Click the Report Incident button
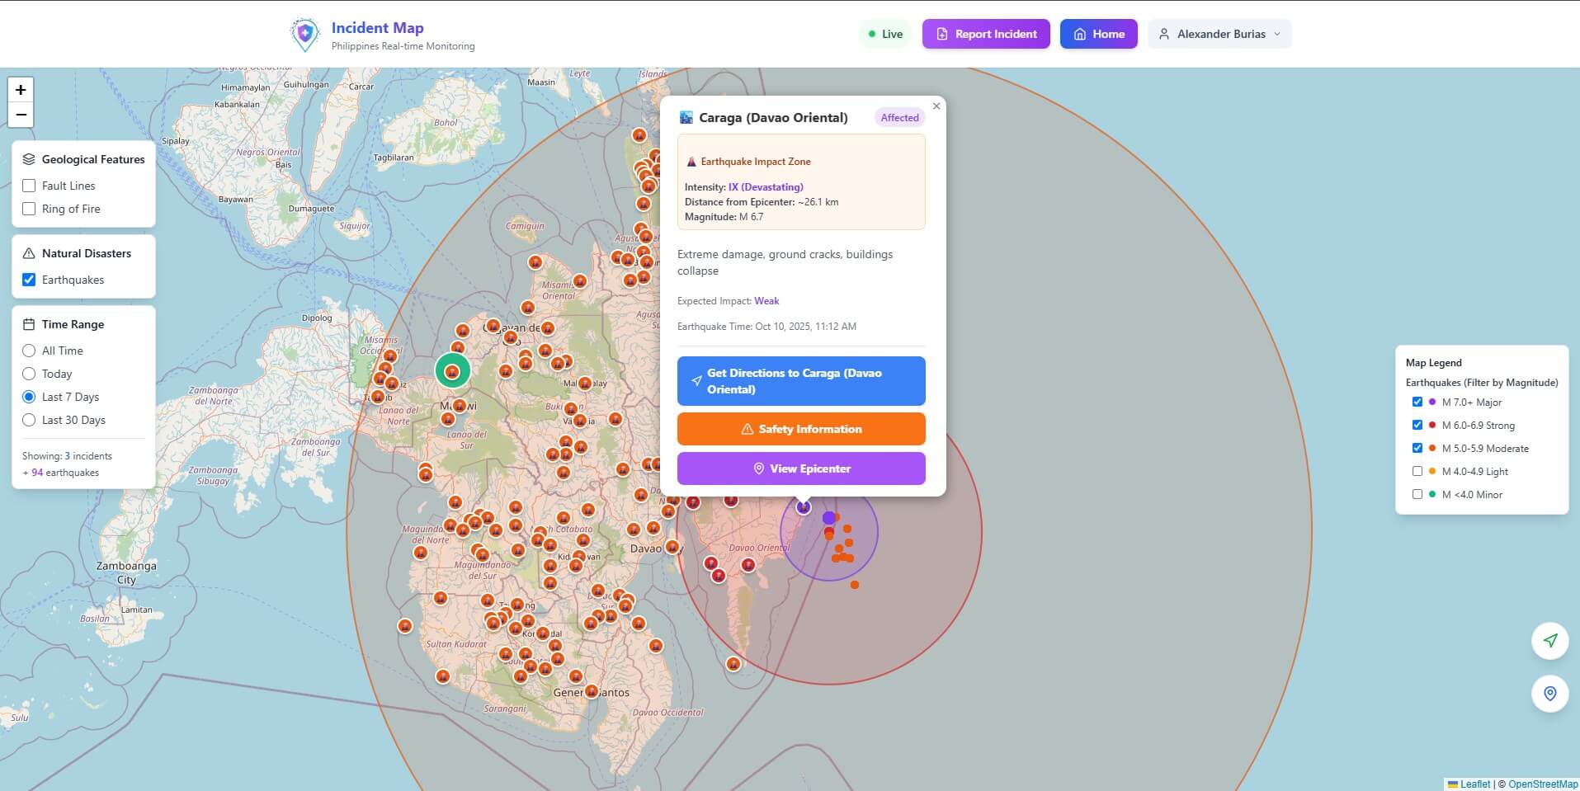1580x791 pixels. click(x=986, y=34)
